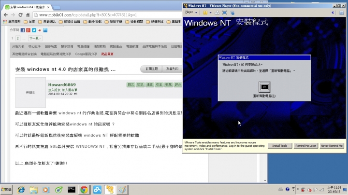Open the Windows Start button
348x195 pixels.
point(6,190)
